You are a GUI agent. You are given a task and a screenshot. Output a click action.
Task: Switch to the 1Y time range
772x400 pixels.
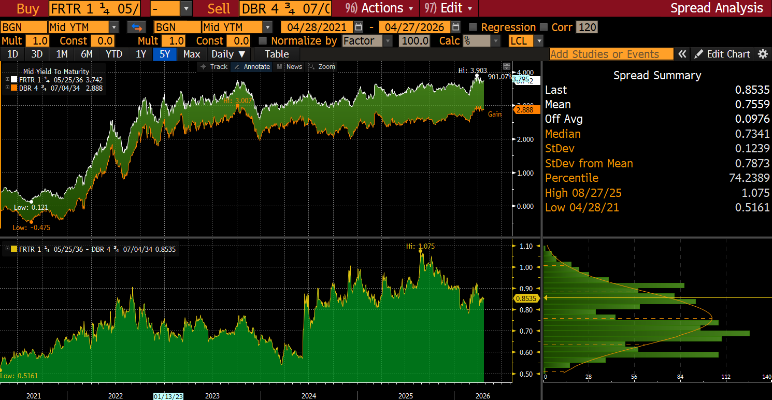(141, 54)
